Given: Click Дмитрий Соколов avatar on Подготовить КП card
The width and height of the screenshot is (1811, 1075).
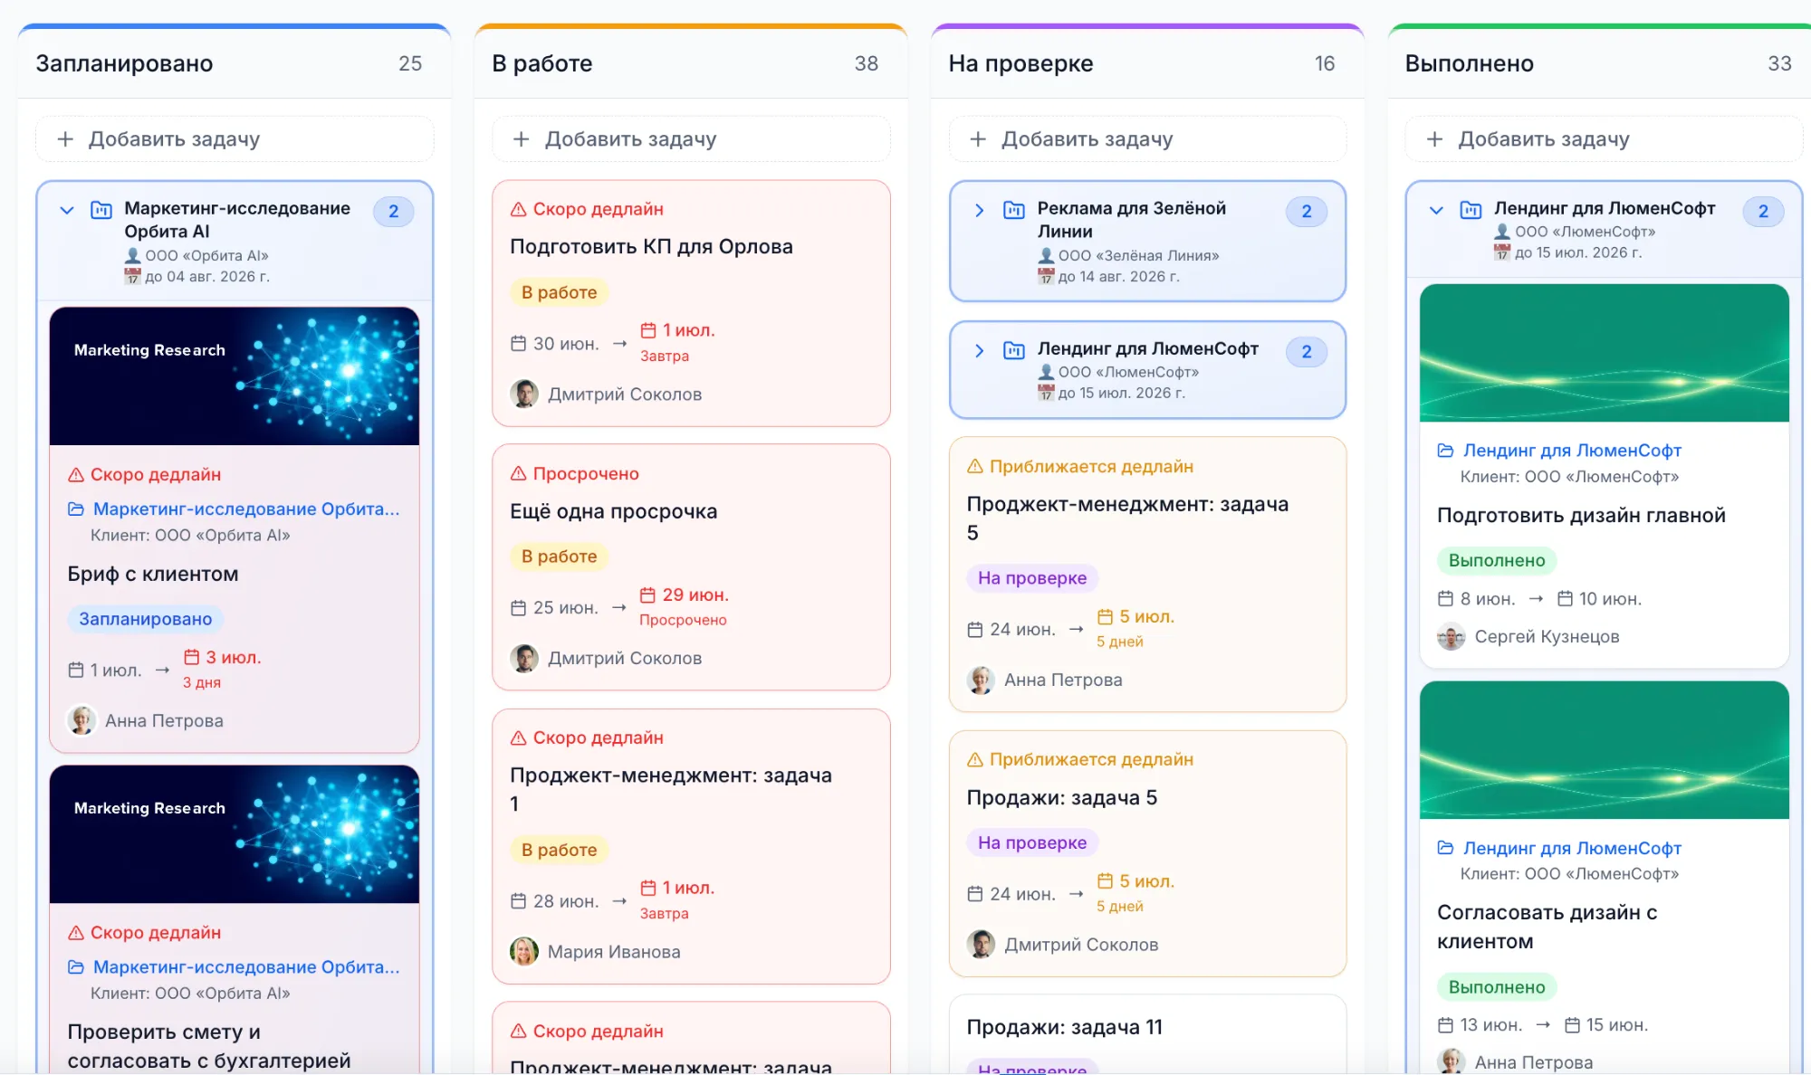Looking at the screenshot, I should [524, 394].
